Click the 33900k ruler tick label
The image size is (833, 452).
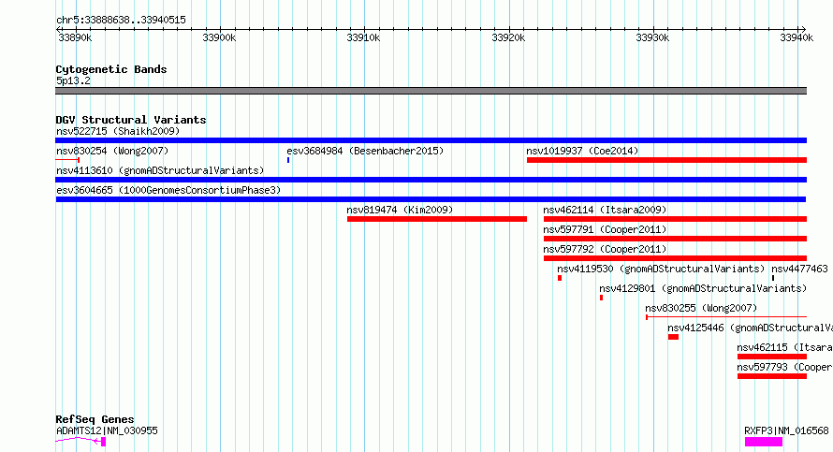(x=219, y=37)
